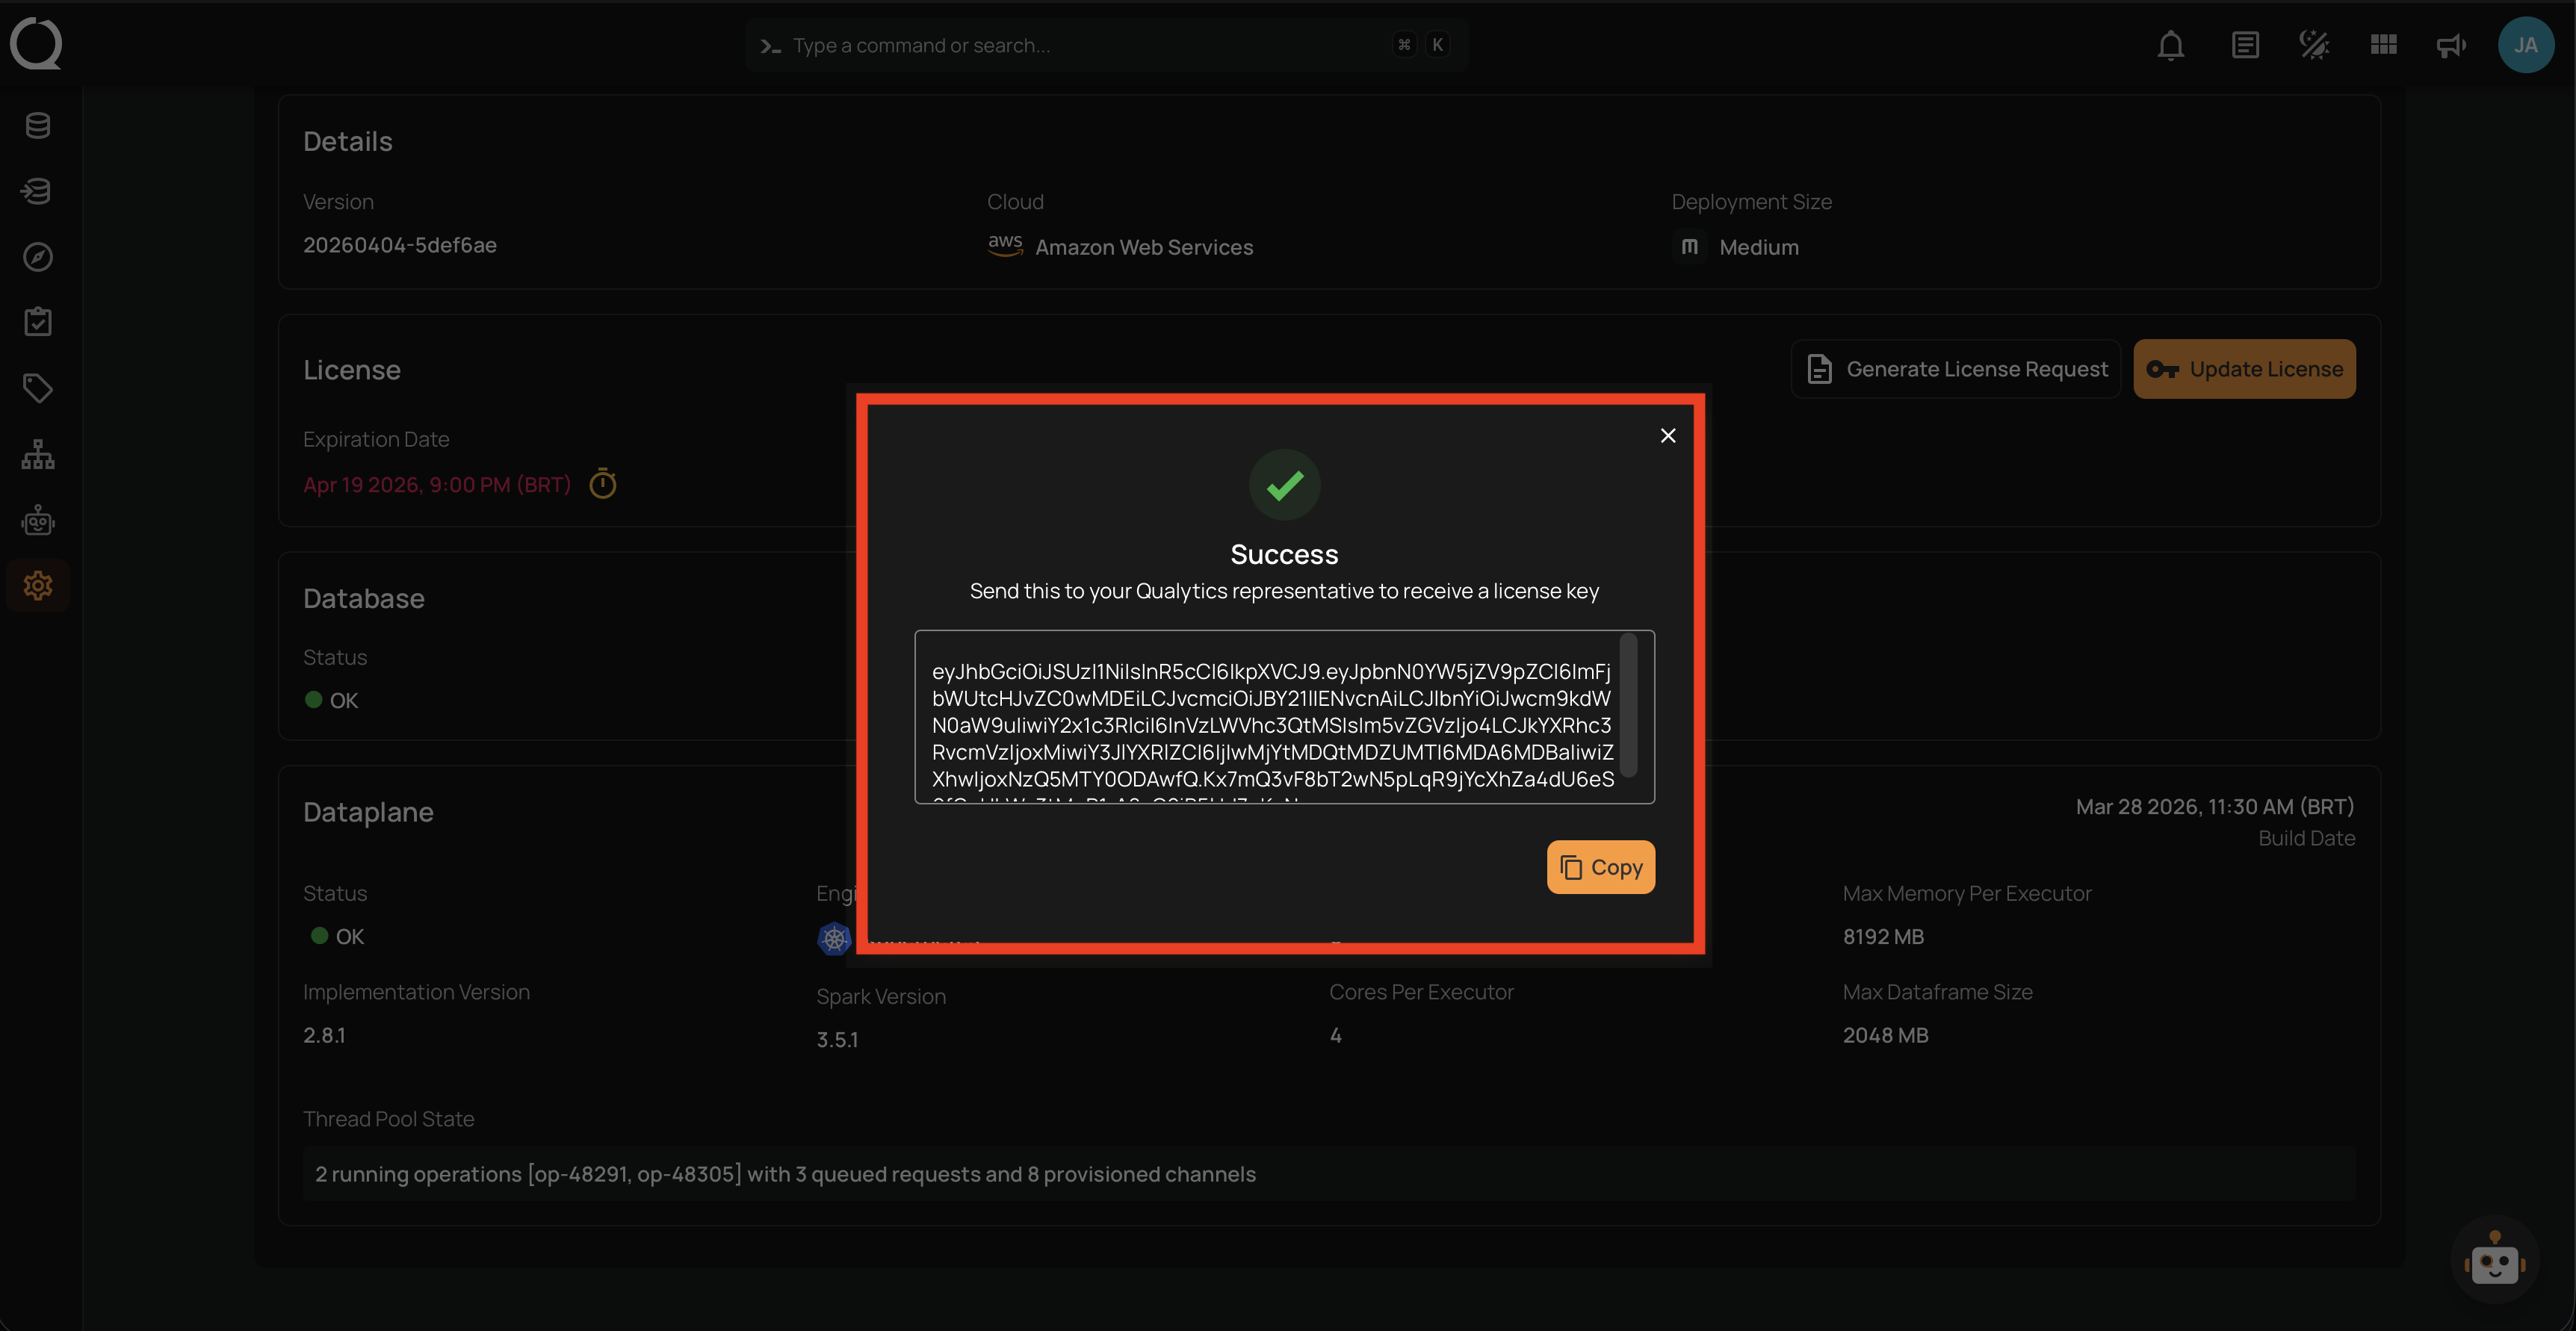Open the apps grid icon

(x=2384, y=45)
